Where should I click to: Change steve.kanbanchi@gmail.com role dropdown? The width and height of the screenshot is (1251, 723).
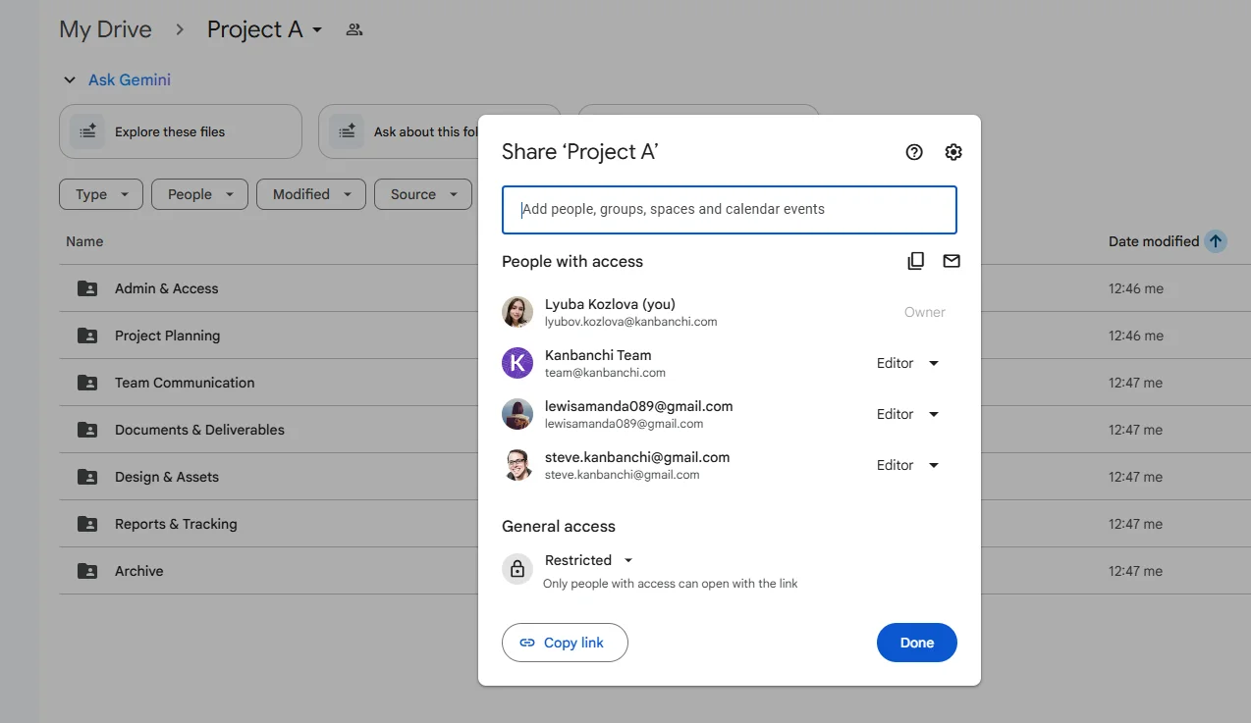click(905, 464)
